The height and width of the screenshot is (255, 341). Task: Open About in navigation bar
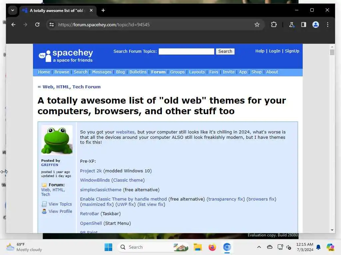pyautogui.click(x=272, y=72)
